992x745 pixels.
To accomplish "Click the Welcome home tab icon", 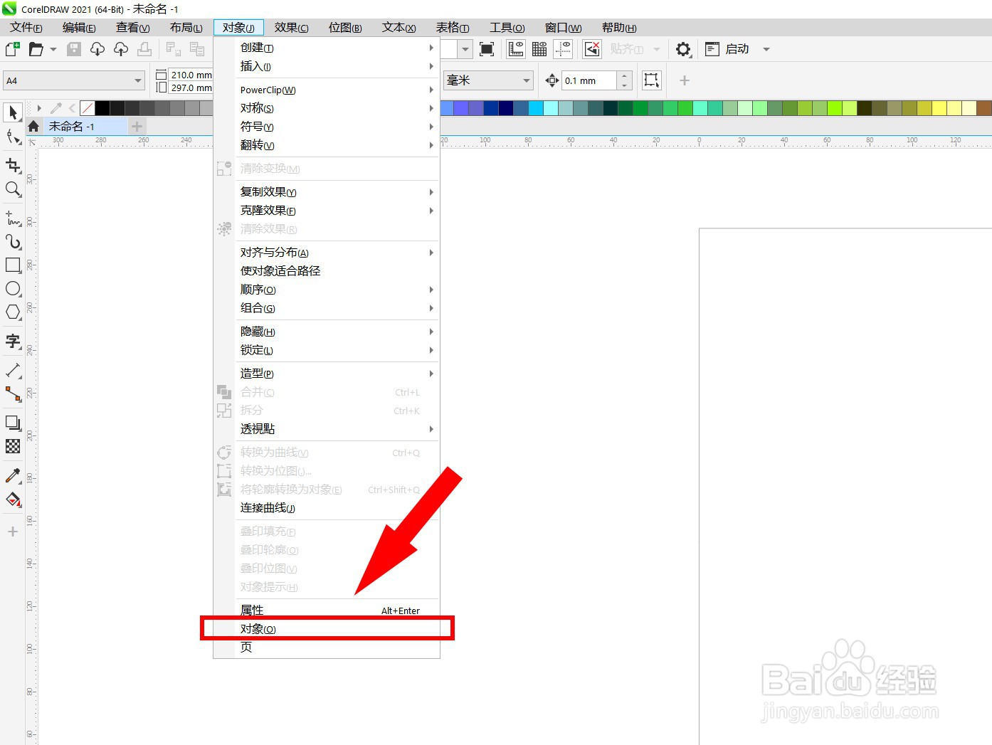I will pyautogui.click(x=33, y=127).
